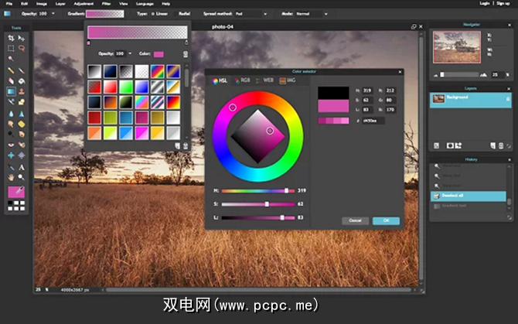Select the Hand tool
Screen dimensions: 518x324
coord(11,177)
